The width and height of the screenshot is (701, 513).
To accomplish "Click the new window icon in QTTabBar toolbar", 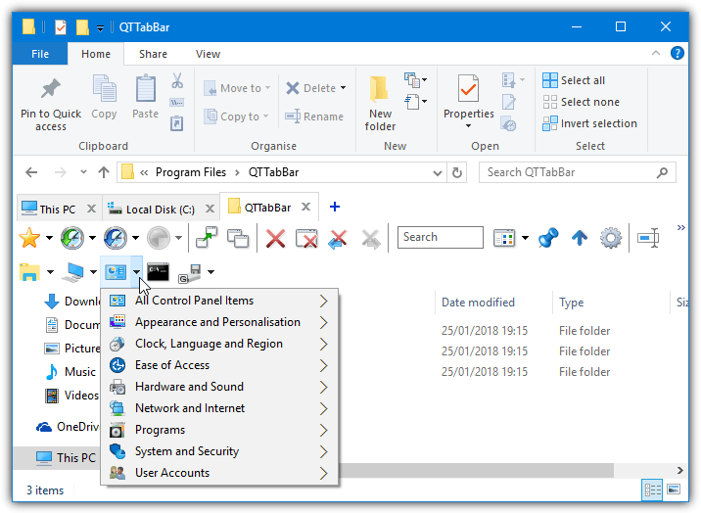I will [238, 237].
